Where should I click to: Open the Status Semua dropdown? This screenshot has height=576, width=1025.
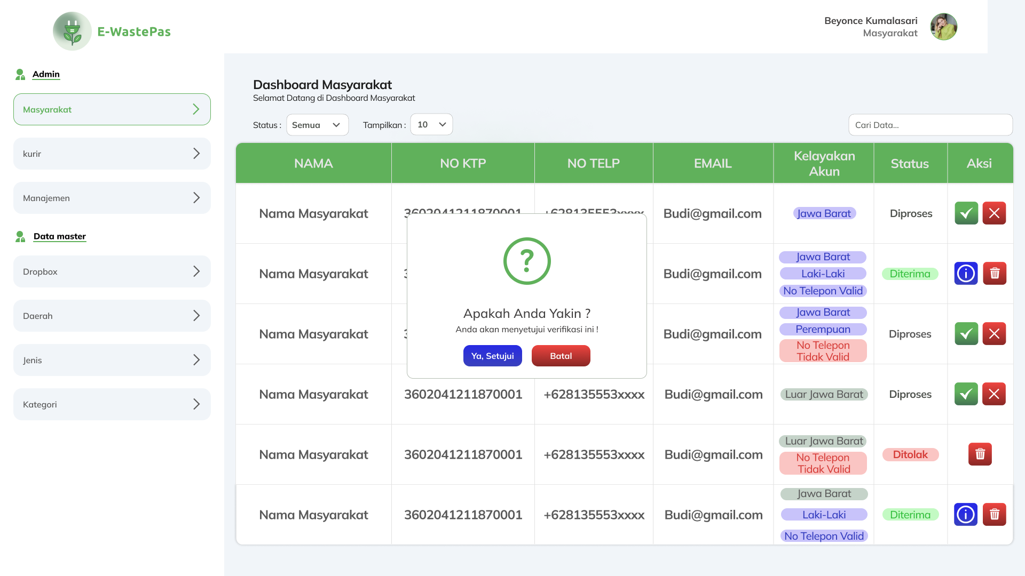coord(317,125)
